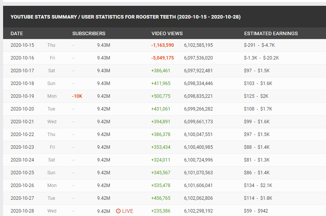Click earnings $134 - $2.1K
The width and height of the screenshot is (326, 216).
(258, 185)
